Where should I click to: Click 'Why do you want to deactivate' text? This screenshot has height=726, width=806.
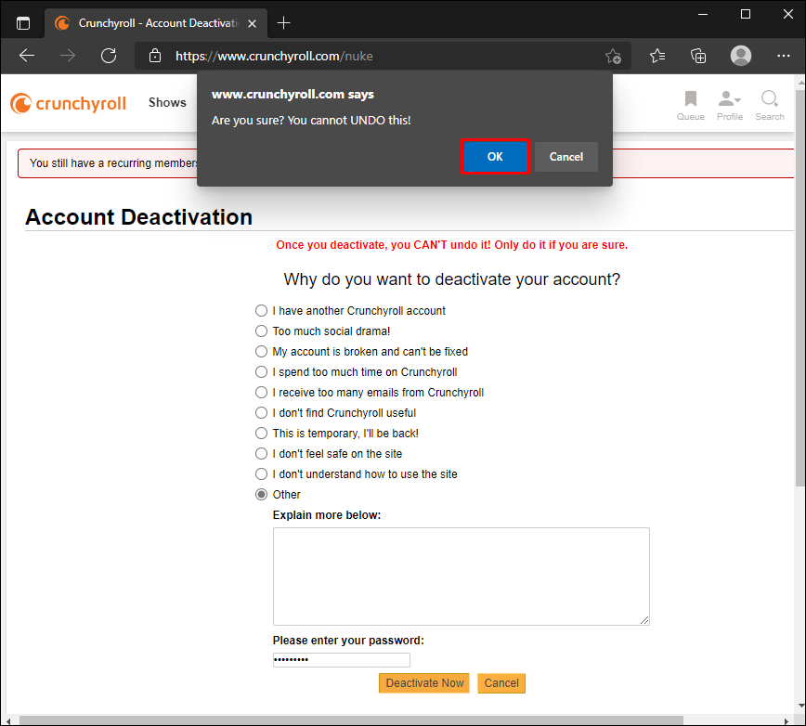point(452,279)
